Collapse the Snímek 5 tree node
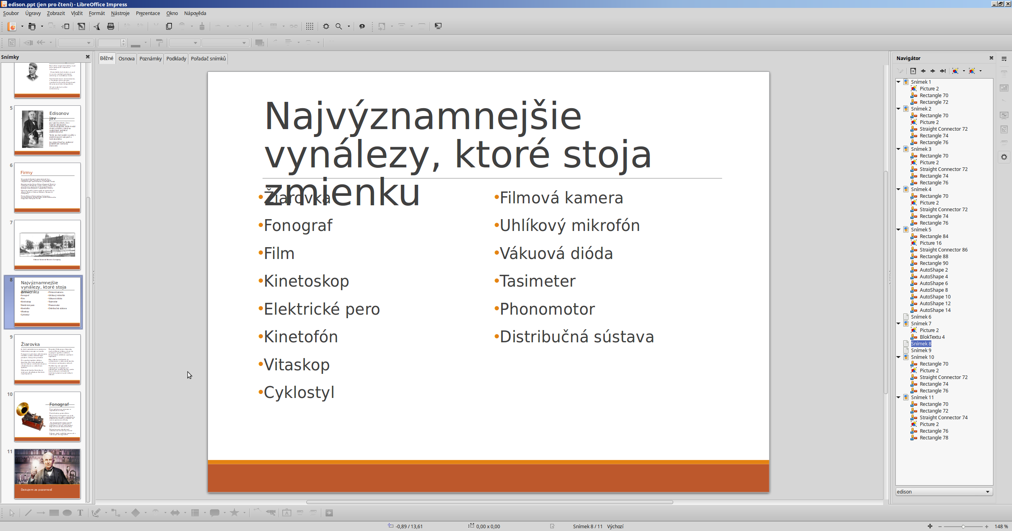This screenshot has width=1012, height=531. coord(899,229)
